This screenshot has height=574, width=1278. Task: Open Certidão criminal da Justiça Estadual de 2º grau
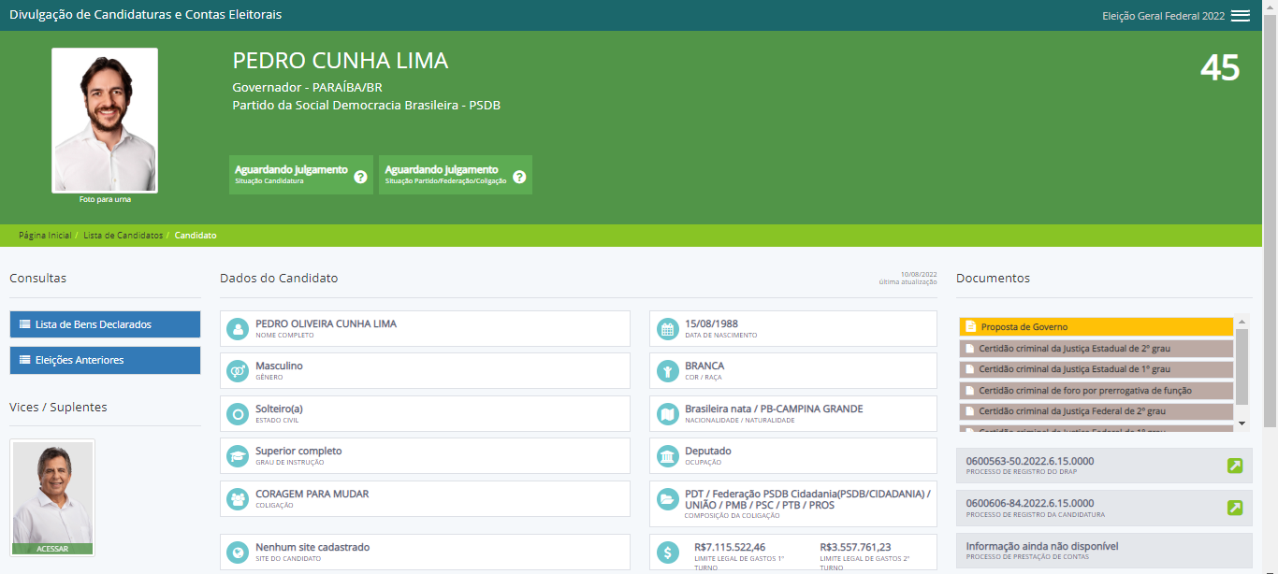tap(1096, 349)
